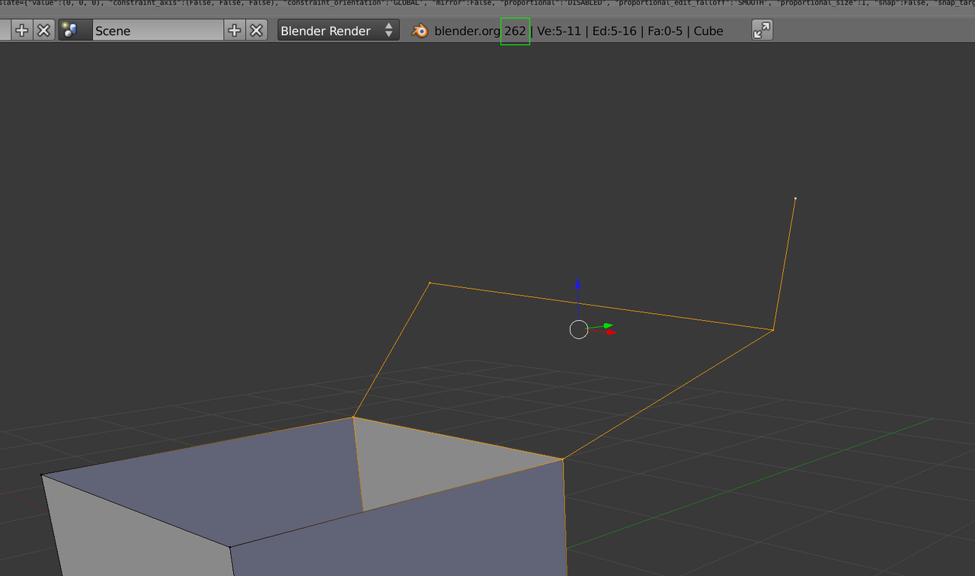Click the delete screen layout X icon
The image size is (975, 576).
(43, 30)
